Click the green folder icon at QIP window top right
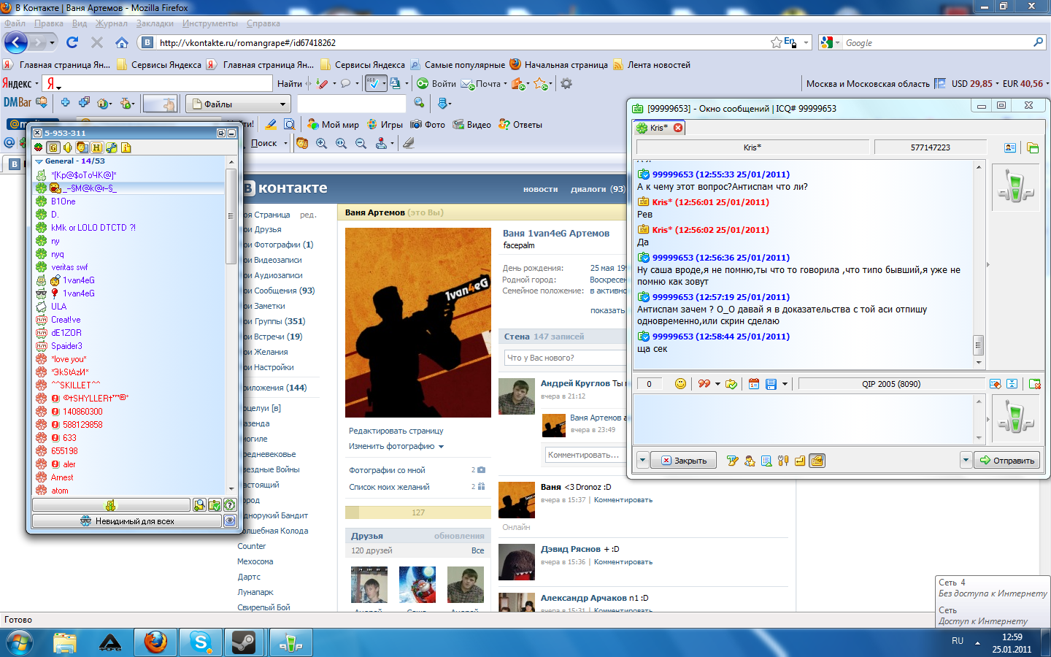 1033,147
